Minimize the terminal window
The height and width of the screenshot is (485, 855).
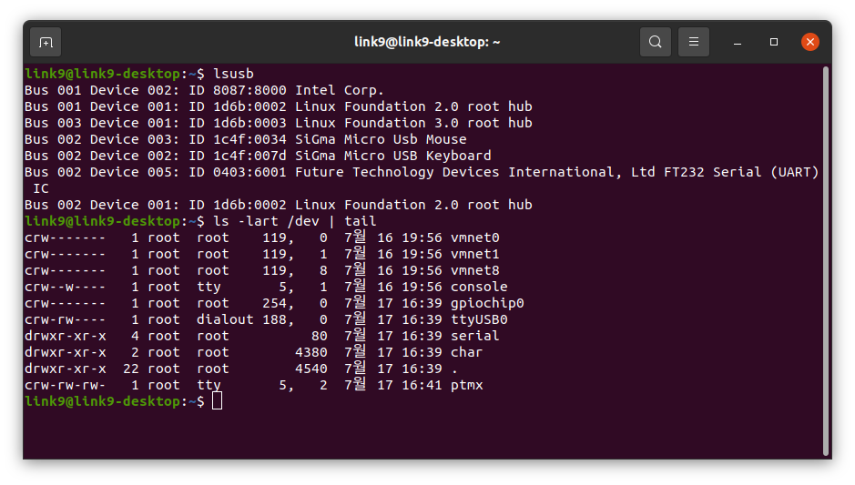(x=738, y=42)
